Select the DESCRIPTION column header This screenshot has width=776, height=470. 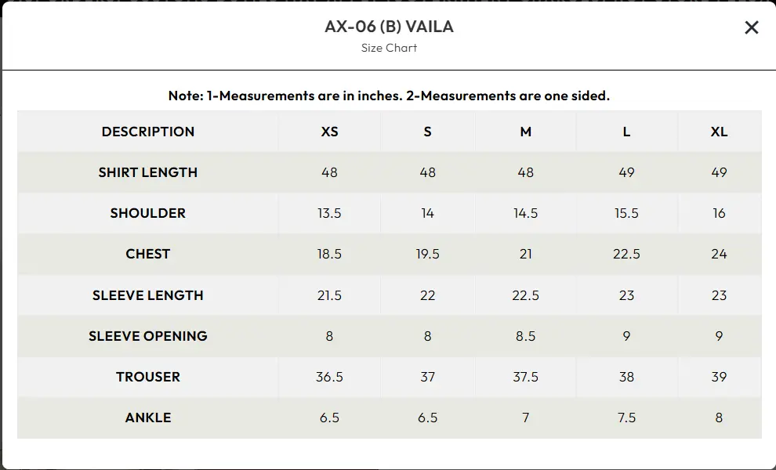click(148, 132)
